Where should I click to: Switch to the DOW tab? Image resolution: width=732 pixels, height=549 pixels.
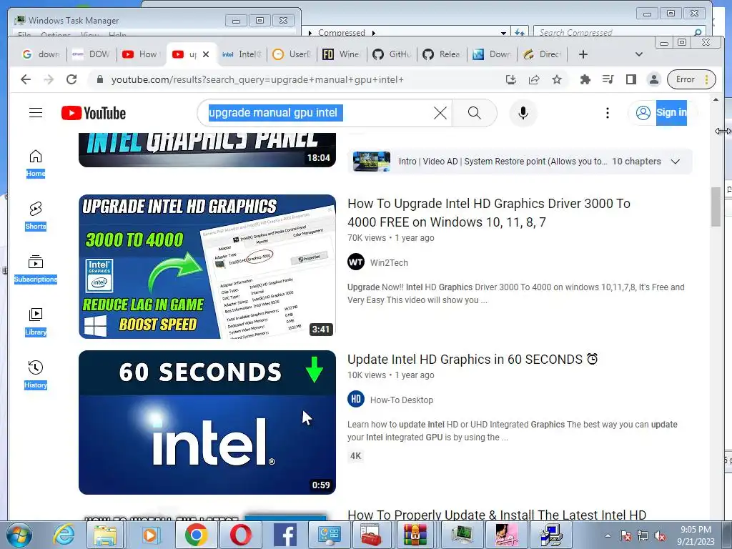point(91,54)
